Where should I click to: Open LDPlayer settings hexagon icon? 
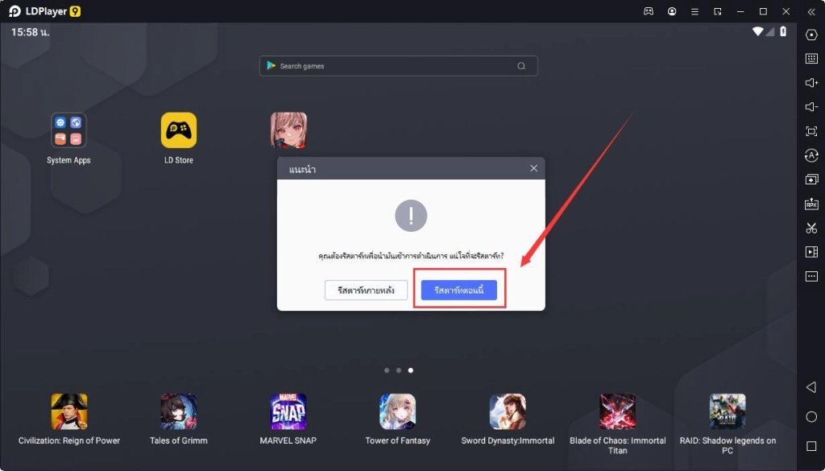(x=811, y=35)
